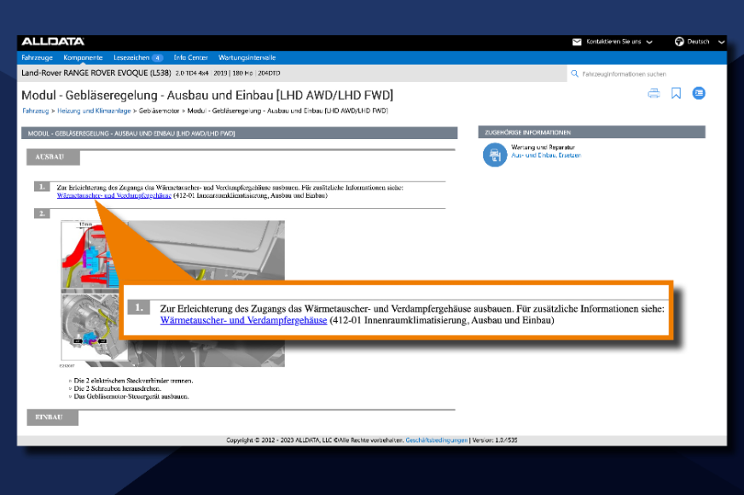
Task: Click the globe language icon
Action: (679, 42)
